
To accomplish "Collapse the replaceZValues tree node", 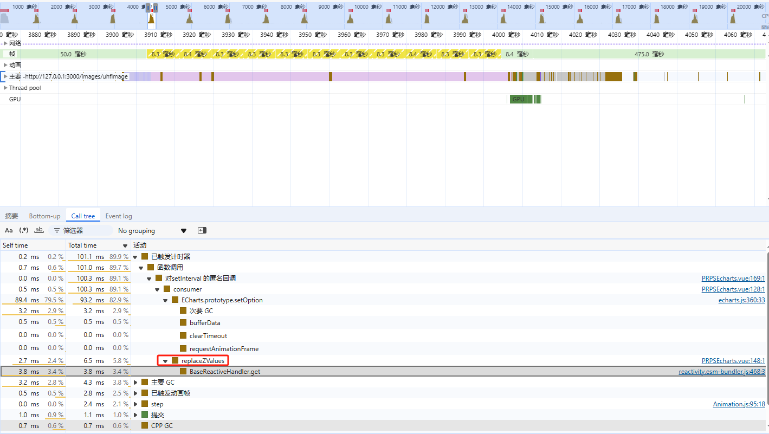I will (x=166, y=361).
